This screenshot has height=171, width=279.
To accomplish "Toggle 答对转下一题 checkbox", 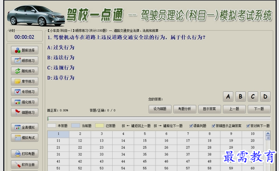I will pos(248,126).
